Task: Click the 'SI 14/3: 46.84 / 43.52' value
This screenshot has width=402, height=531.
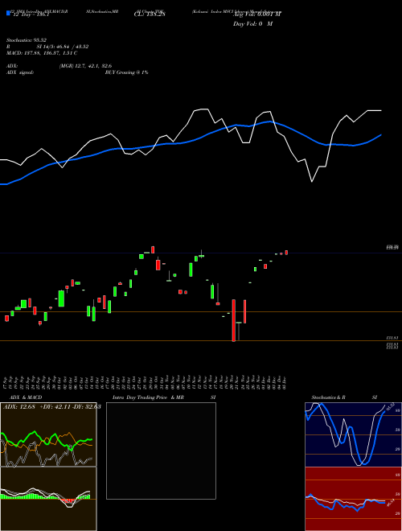Action: pyautogui.click(x=63, y=47)
